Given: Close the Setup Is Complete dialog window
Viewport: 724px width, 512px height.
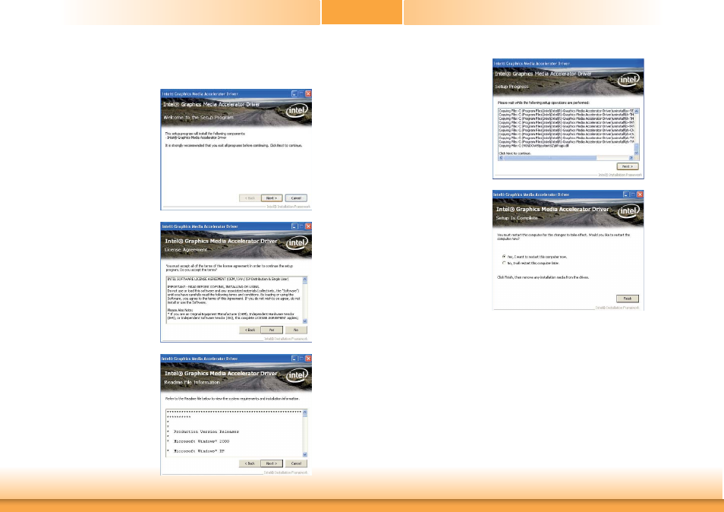Looking at the screenshot, I should 639,194.
